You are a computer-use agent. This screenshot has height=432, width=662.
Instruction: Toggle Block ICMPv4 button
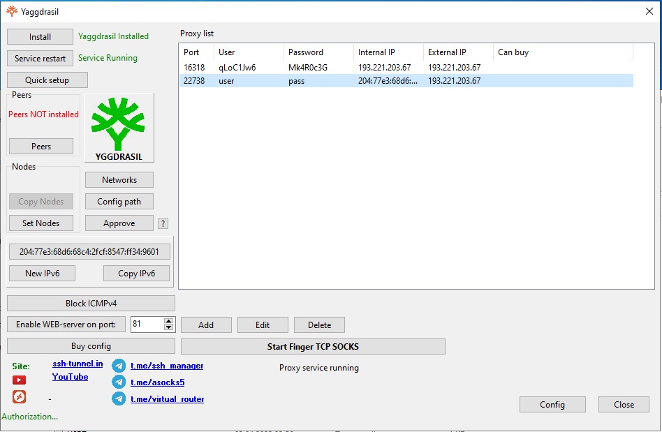91,304
